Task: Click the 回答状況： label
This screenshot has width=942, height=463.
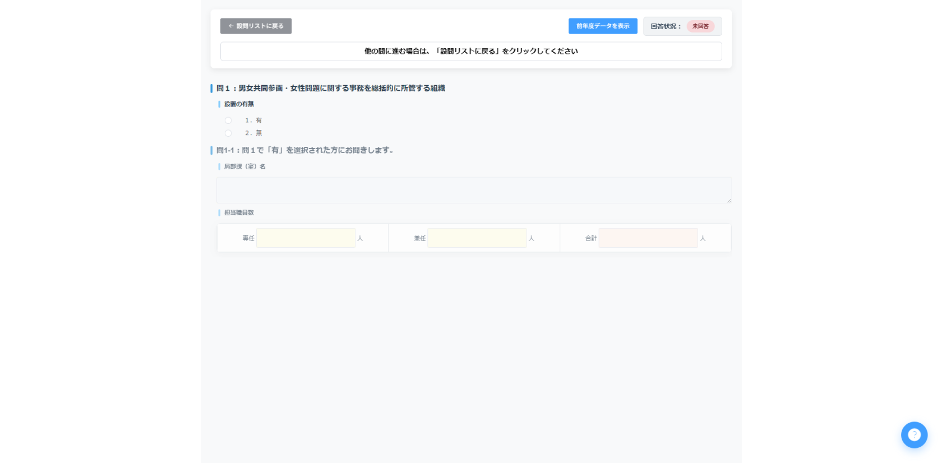Action: pos(666,26)
